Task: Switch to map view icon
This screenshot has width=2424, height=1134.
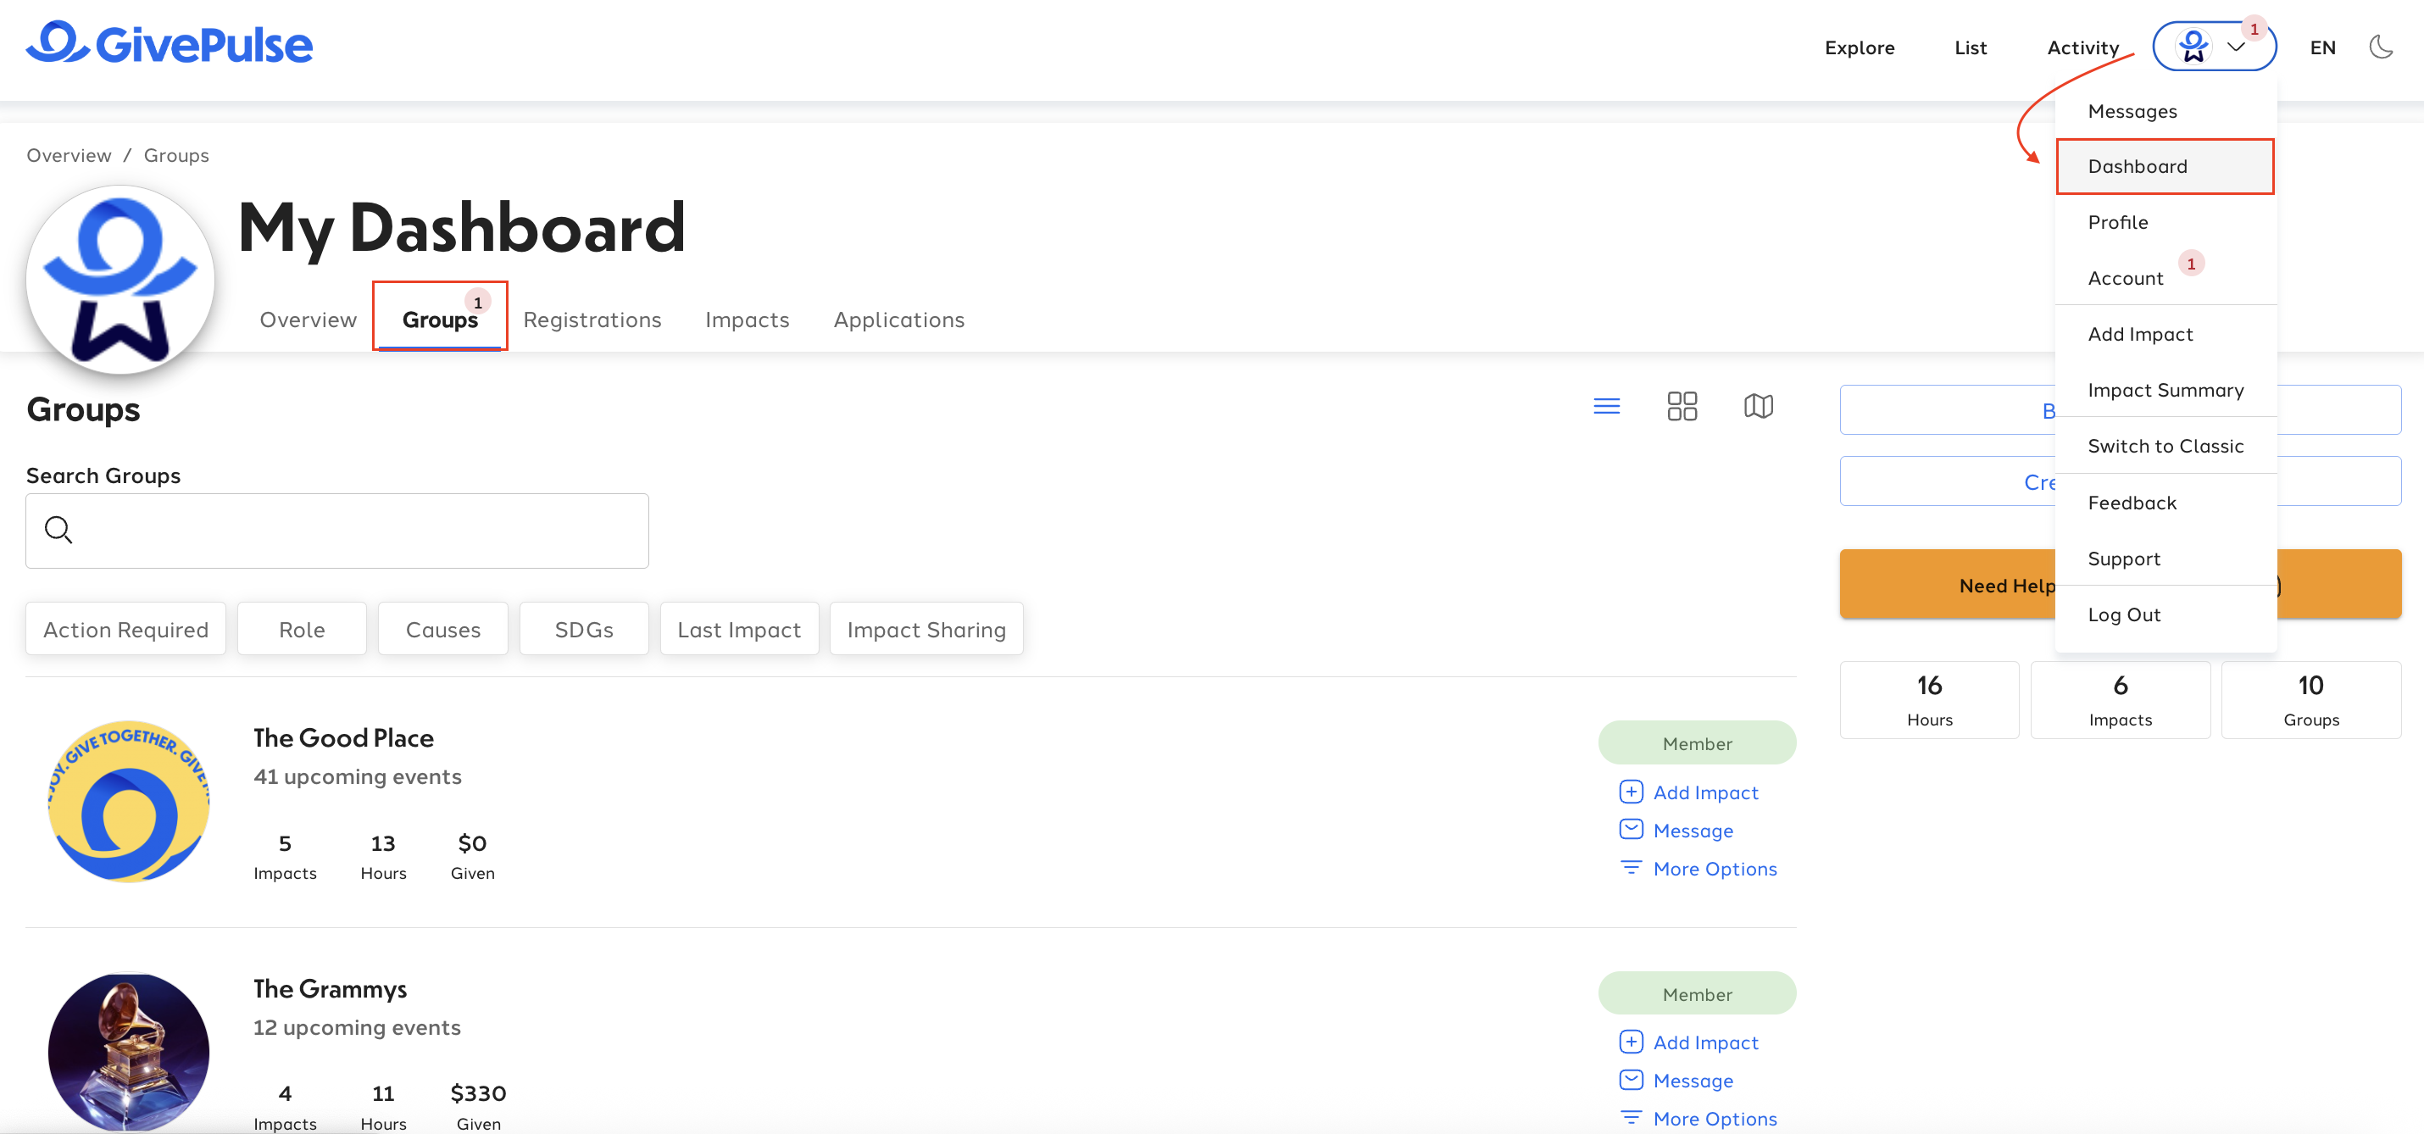Action: click(1758, 406)
